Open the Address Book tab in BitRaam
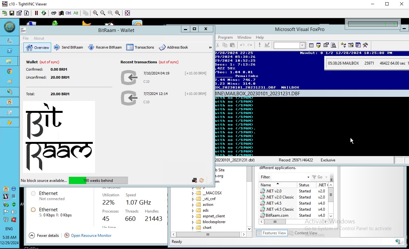This screenshot has height=249, width=409. [174, 47]
